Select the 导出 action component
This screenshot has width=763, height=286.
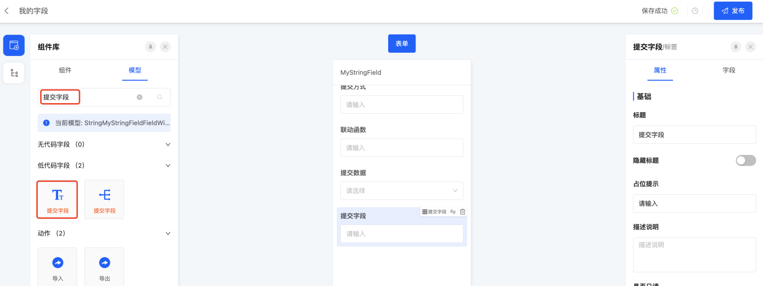click(104, 267)
